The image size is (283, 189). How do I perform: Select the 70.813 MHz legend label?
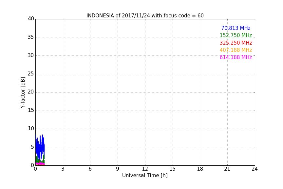tap(236, 28)
